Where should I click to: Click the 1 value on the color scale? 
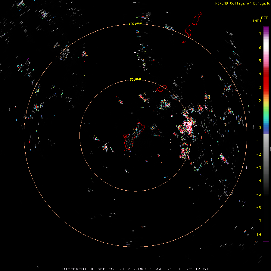pyautogui.click(x=260, y=114)
